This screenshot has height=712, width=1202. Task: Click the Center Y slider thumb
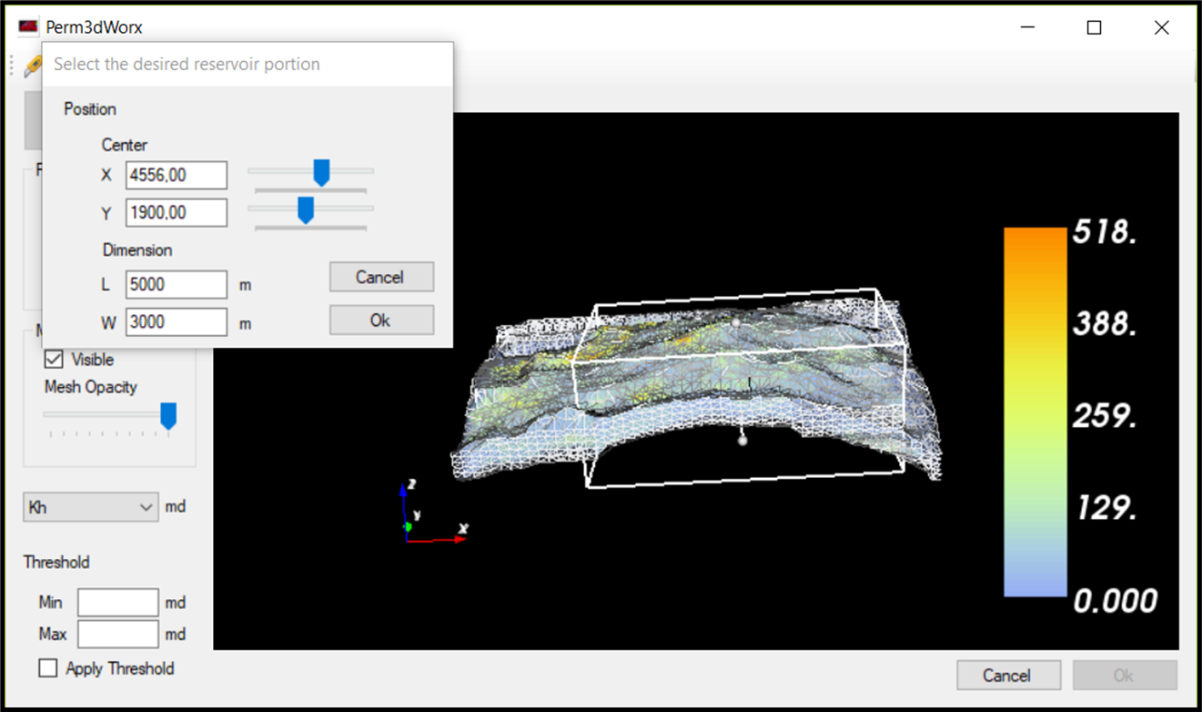(306, 209)
